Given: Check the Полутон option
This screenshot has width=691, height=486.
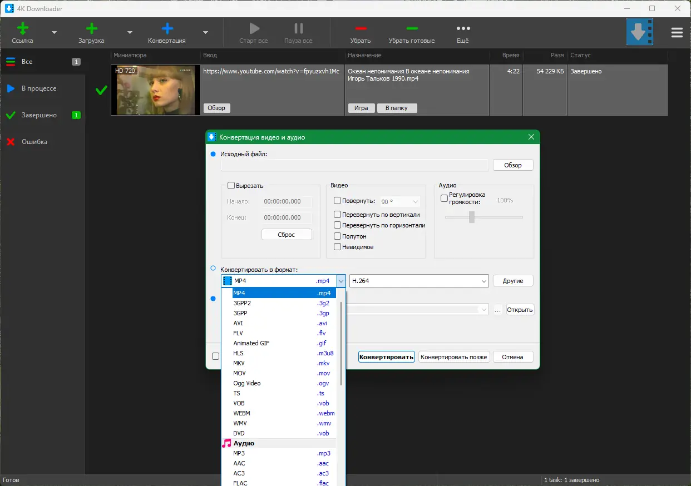Looking at the screenshot, I should point(337,236).
